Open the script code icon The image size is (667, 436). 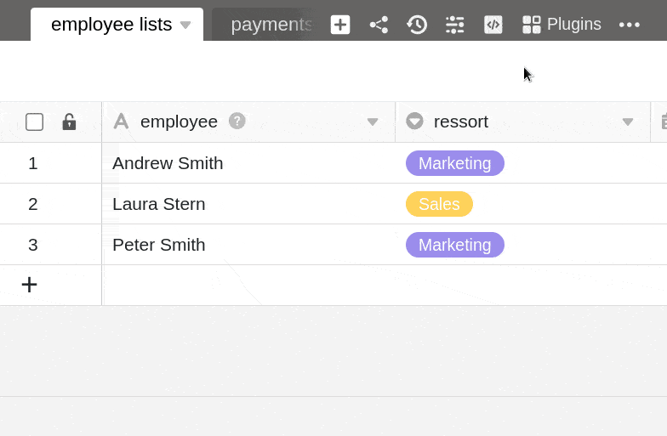[x=493, y=25]
